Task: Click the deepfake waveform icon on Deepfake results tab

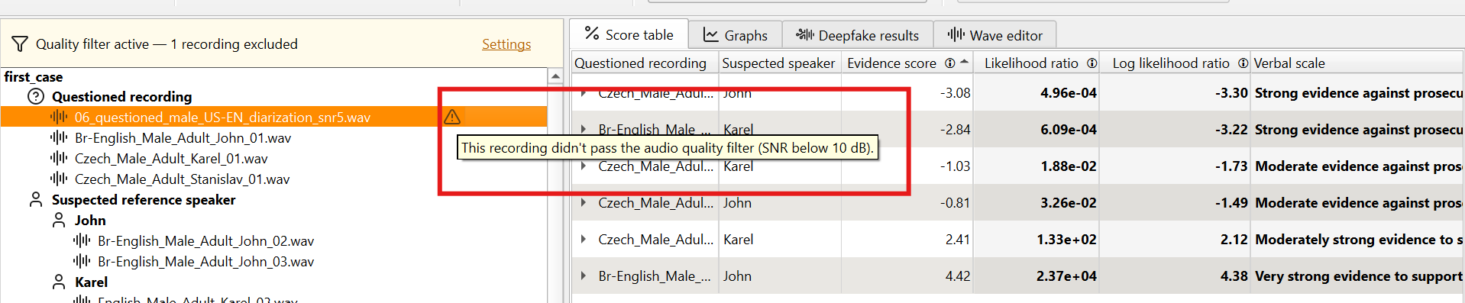Action: click(x=804, y=35)
